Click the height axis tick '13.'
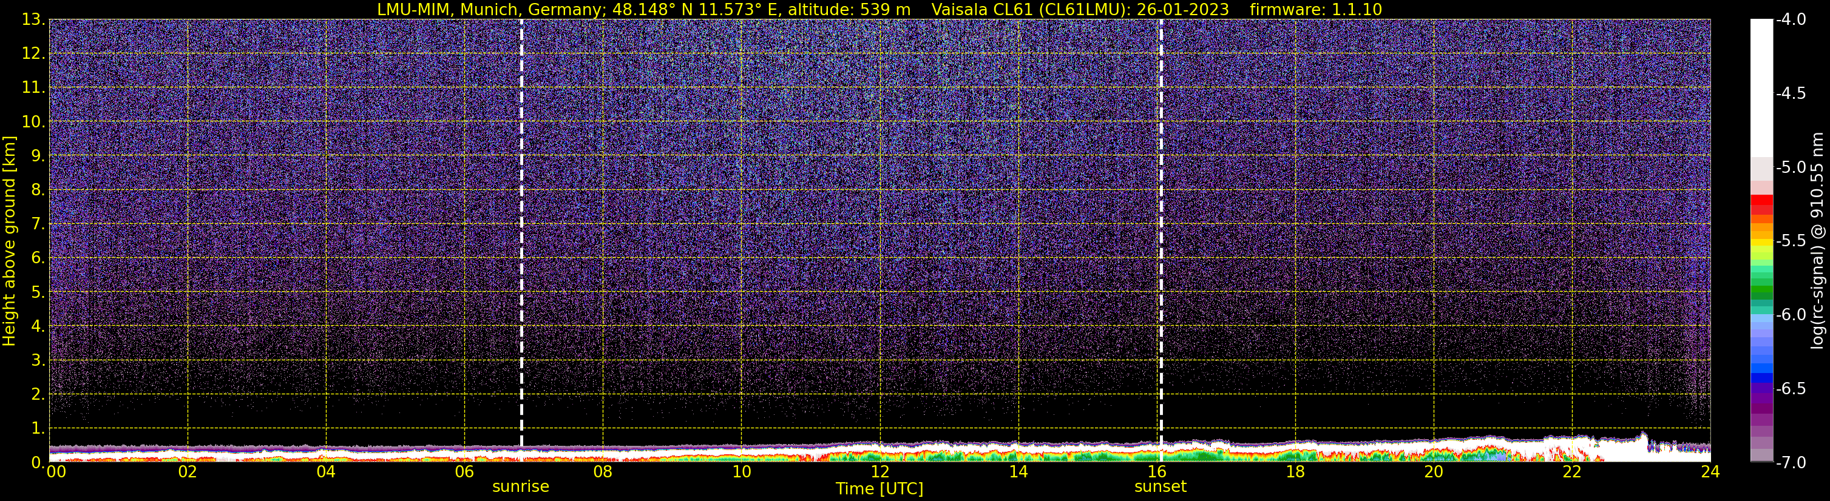This screenshot has height=501, width=1830. click(x=33, y=19)
